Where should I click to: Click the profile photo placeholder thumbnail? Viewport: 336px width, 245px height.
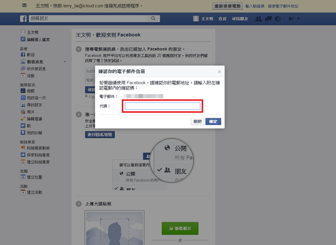point(114,228)
